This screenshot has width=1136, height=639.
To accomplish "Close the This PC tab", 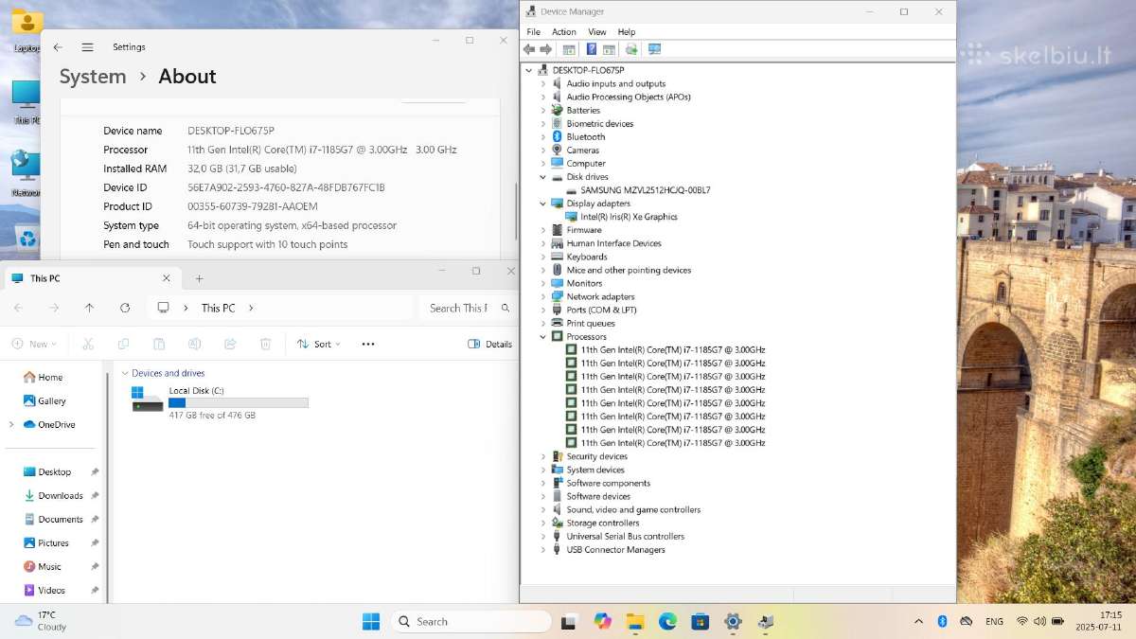I will click(167, 278).
